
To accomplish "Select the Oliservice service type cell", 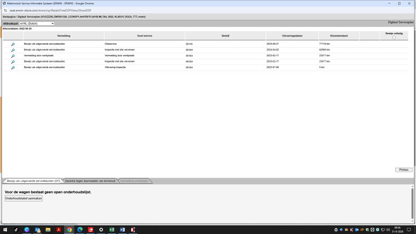I will click(111, 44).
